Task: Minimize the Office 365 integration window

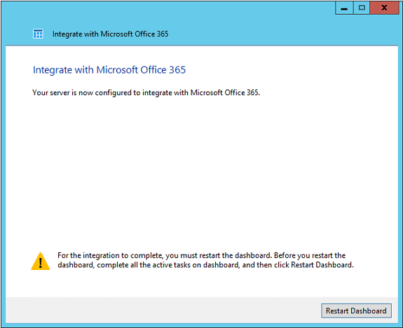Action: pyautogui.click(x=344, y=8)
